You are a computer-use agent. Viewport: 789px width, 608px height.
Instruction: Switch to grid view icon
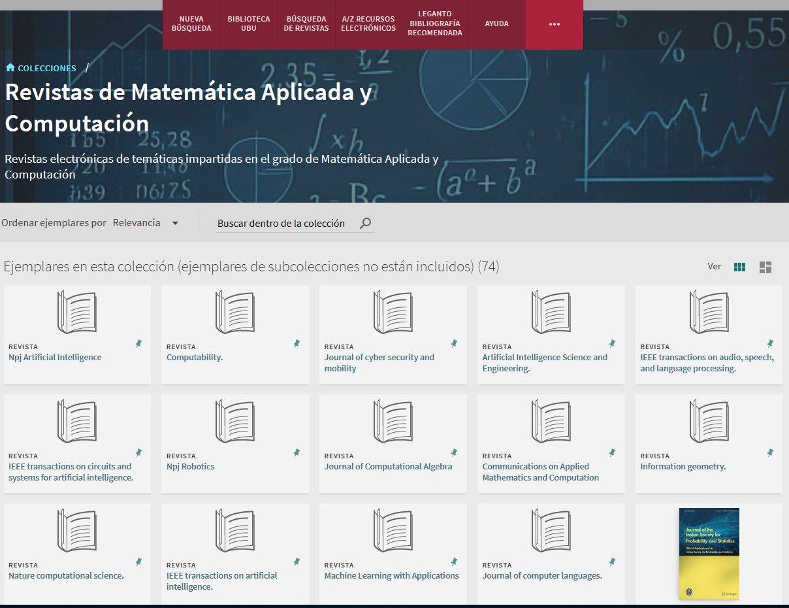[739, 267]
